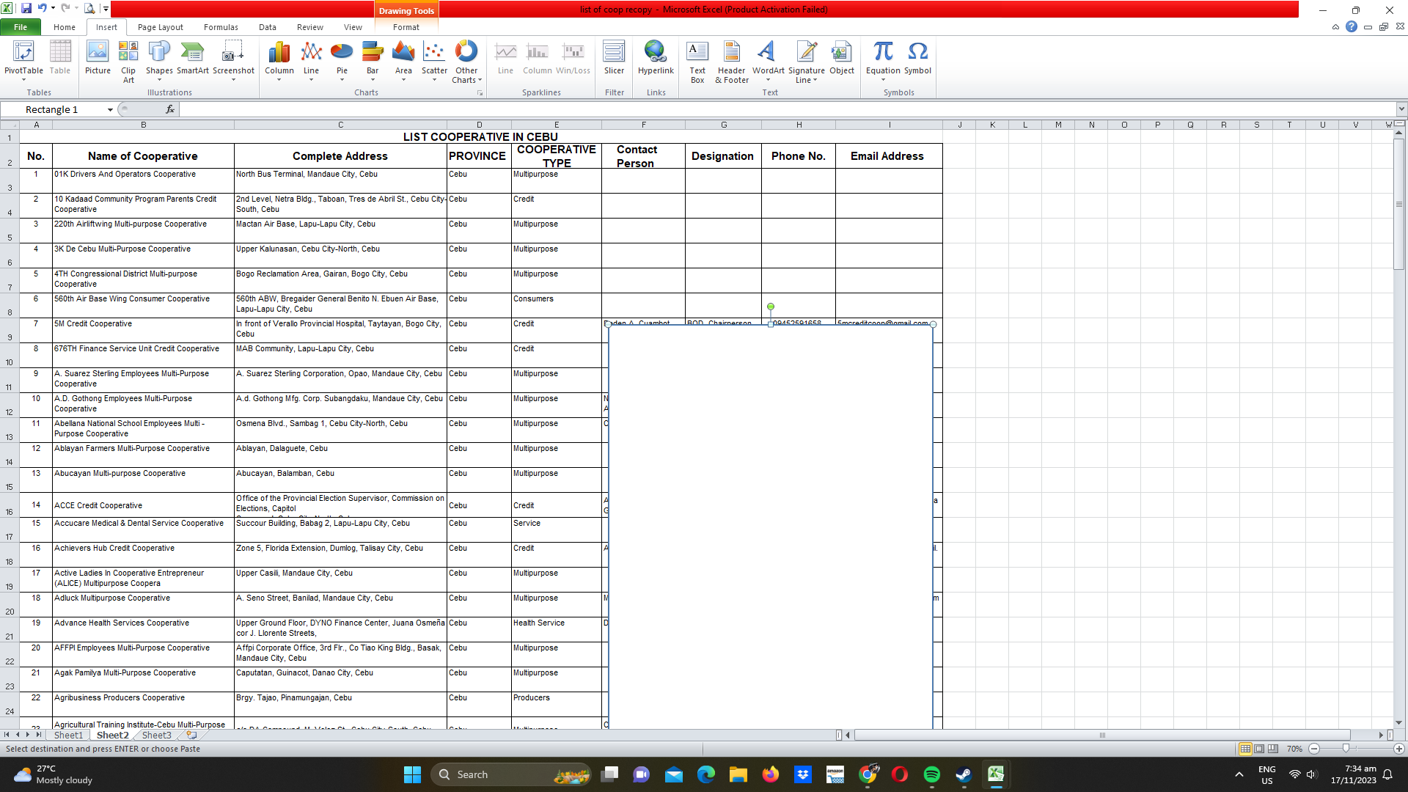Insert WordArt
Viewport: 1408px width, 792px height.
coord(767,59)
